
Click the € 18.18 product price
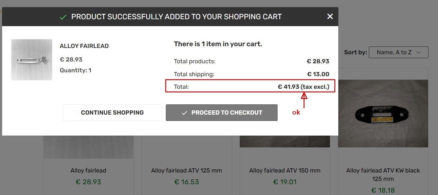point(383,190)
